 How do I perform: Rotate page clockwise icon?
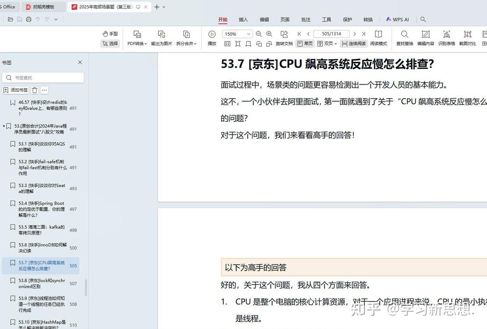coord(269,44)
